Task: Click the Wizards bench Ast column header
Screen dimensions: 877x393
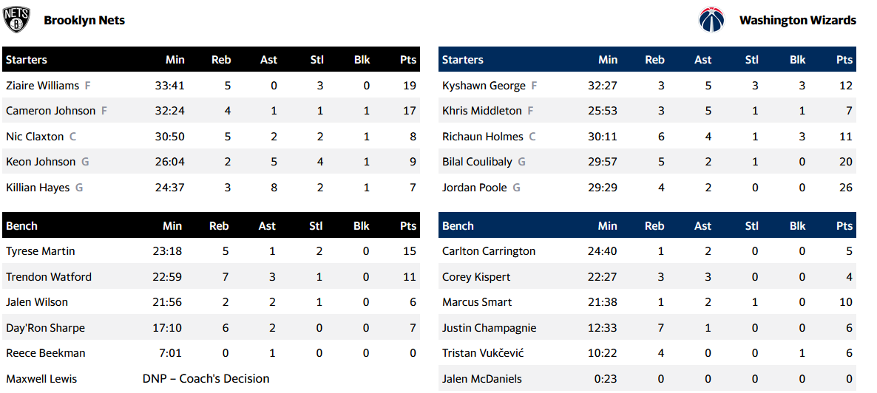Action: [702, 226]
